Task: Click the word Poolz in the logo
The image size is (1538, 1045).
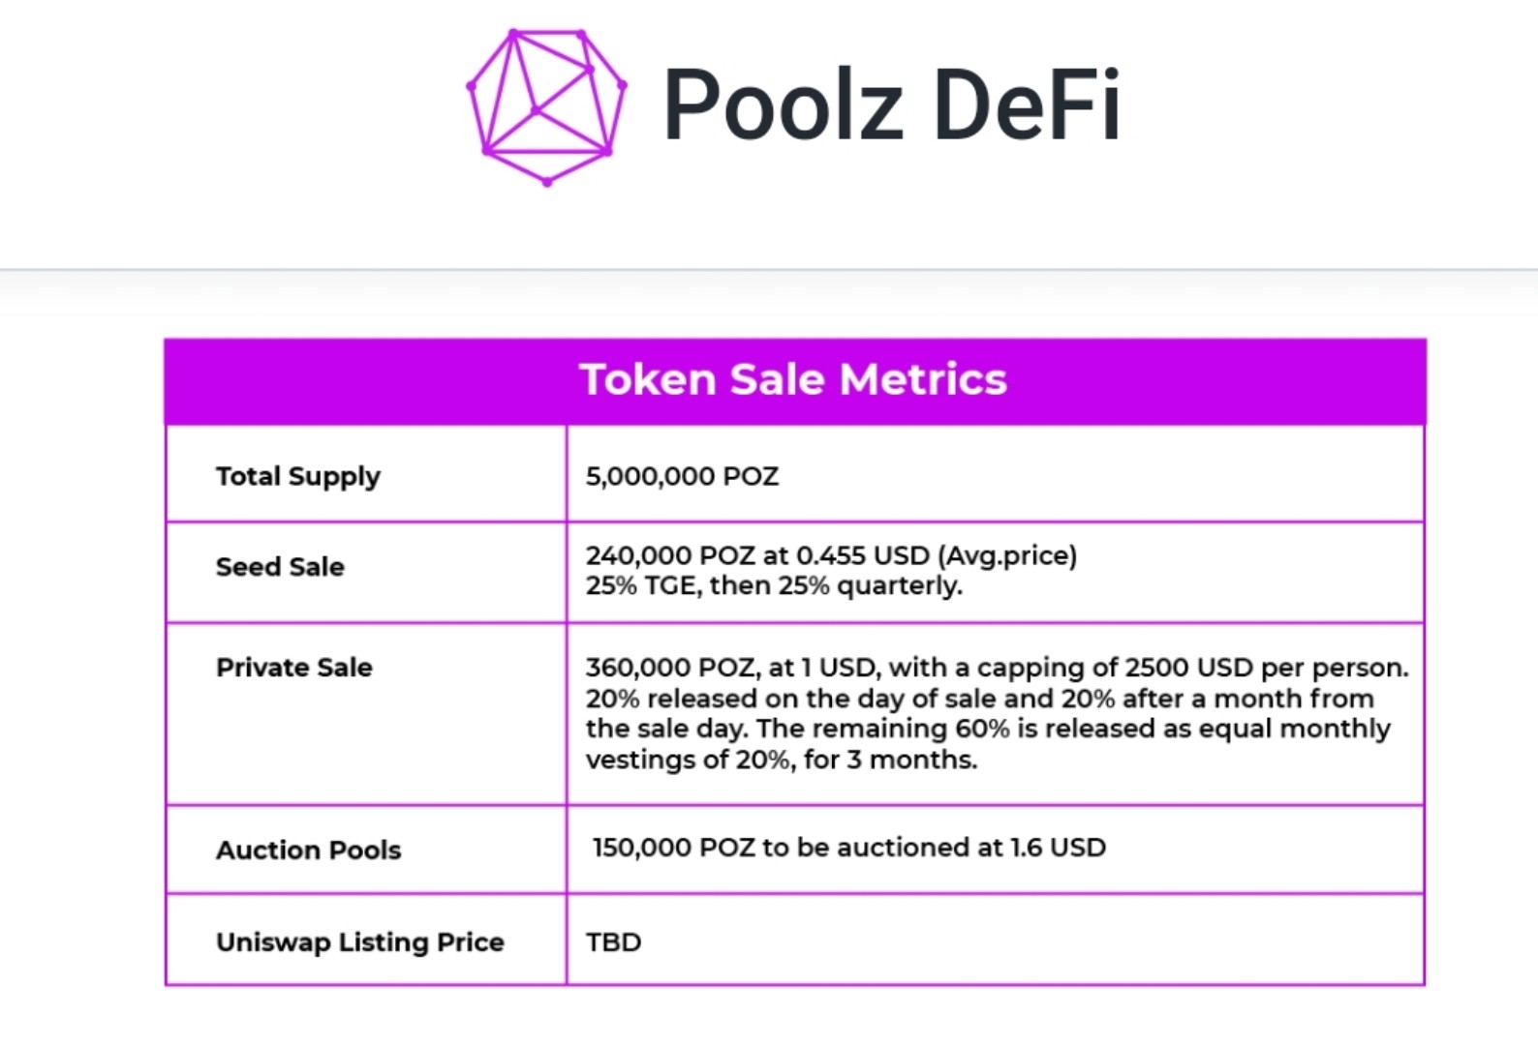Action: pos(784,105)
